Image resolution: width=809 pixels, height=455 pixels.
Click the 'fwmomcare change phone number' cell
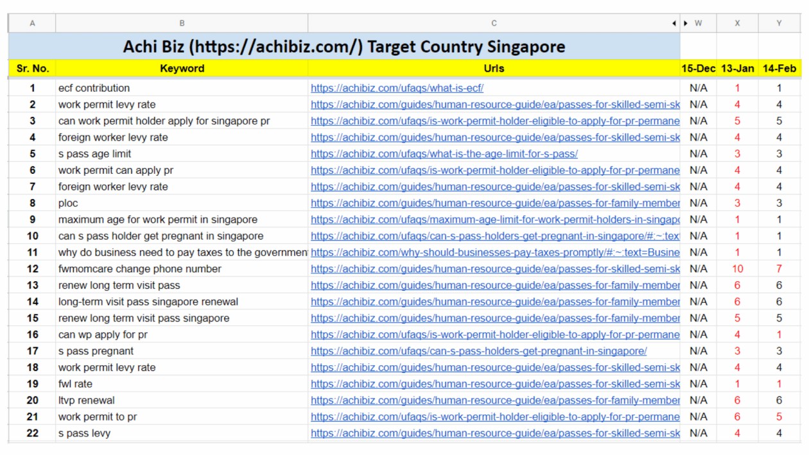[x=139, y=269]
